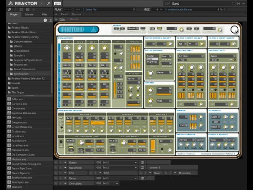Select the SubHarmonic.ens file

22,178
